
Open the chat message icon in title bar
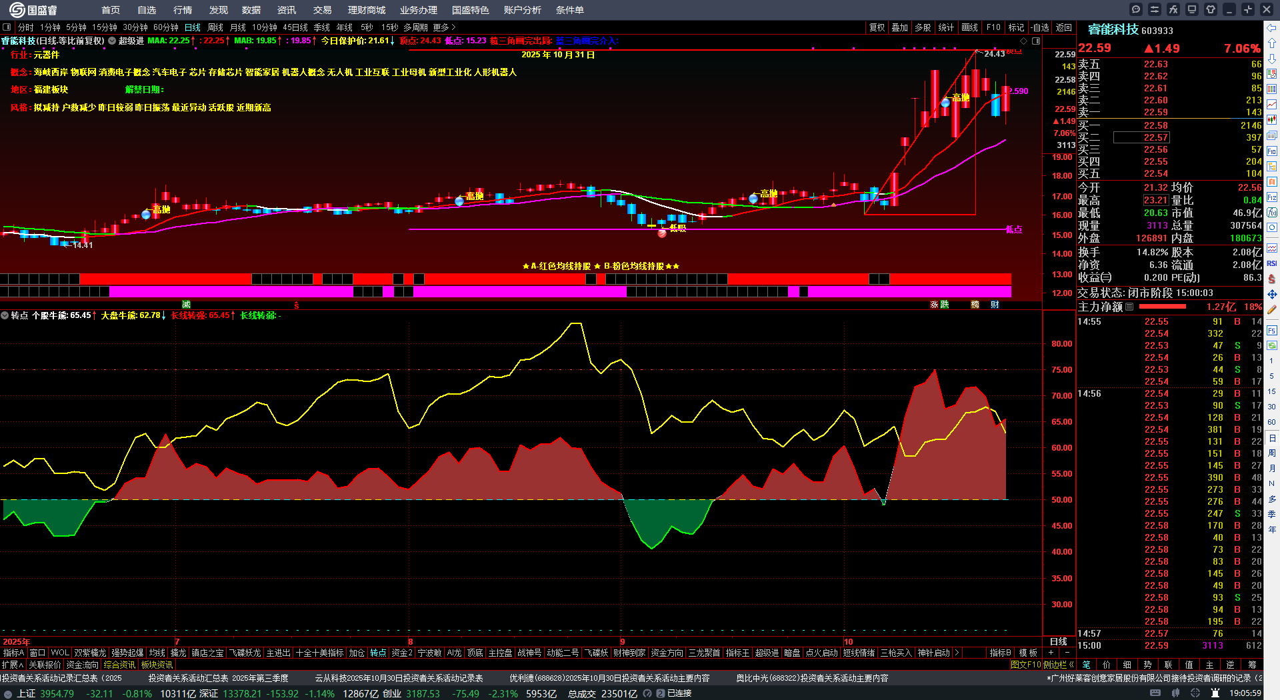point(1136,9)
